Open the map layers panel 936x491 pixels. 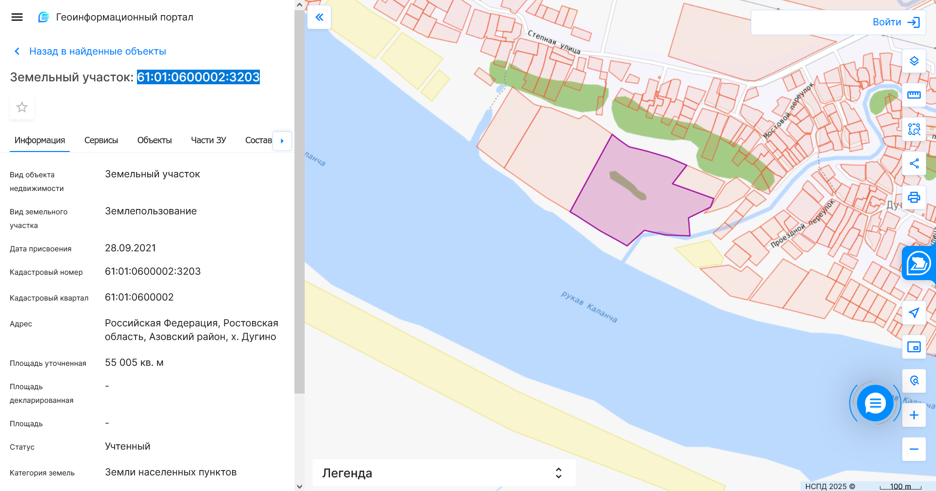coord(915,61)
